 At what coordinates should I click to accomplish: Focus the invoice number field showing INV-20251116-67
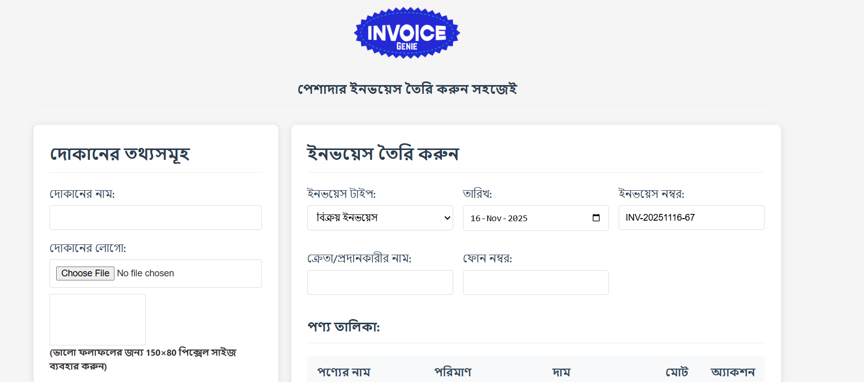[x=691, y=218]
